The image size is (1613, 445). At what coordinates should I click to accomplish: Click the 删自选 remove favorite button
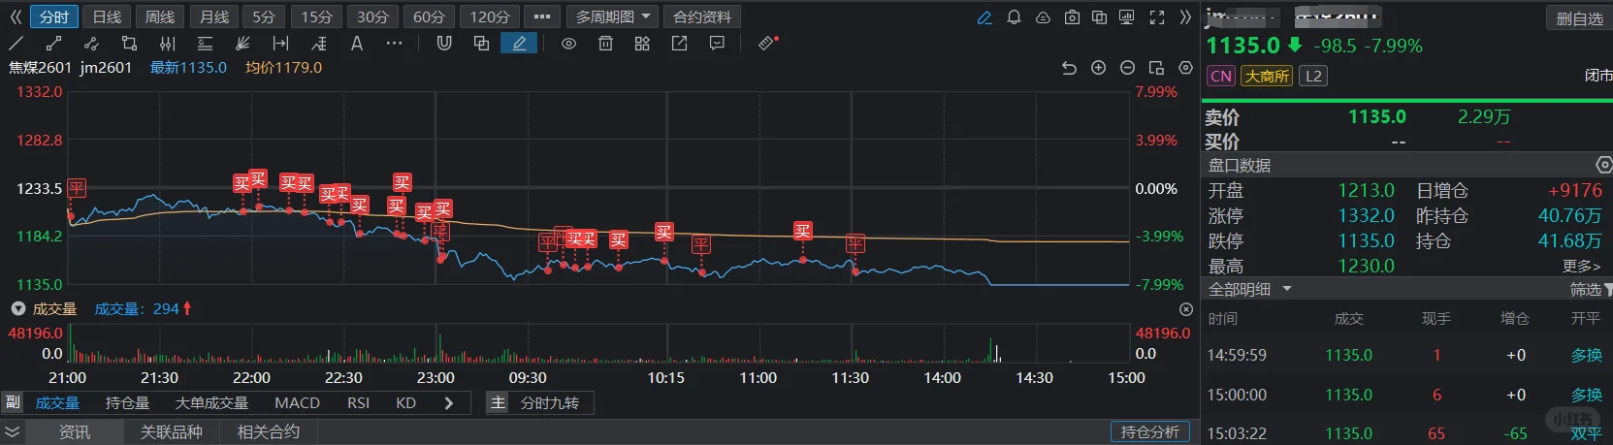click(x=1578, y=18)
